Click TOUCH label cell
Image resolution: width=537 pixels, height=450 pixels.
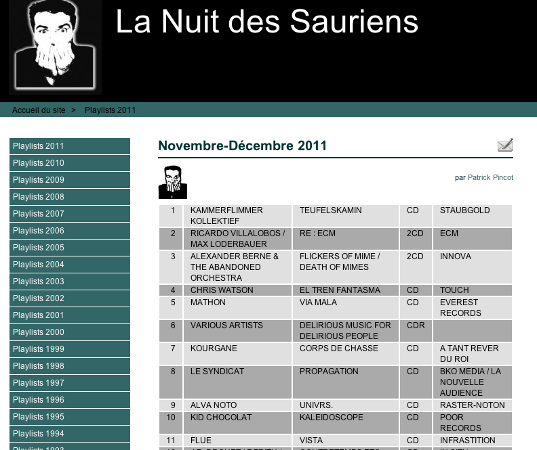click(473, 290)
